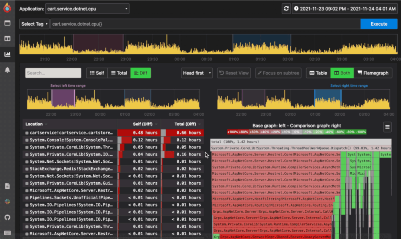Click the refresh icon next to time range
The height and width of the screenshot is (239, 401).
pyautogui.click(x=286, y=8)
